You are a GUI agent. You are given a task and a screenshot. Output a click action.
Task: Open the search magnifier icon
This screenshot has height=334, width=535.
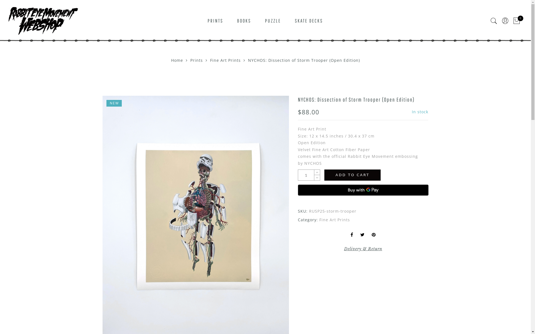(493, 21)
